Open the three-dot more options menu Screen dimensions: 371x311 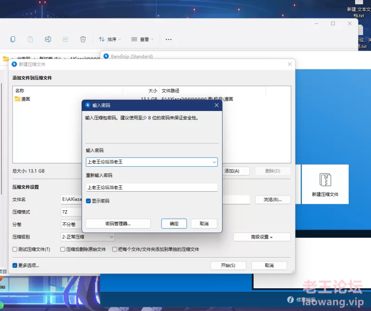(168, 39)
